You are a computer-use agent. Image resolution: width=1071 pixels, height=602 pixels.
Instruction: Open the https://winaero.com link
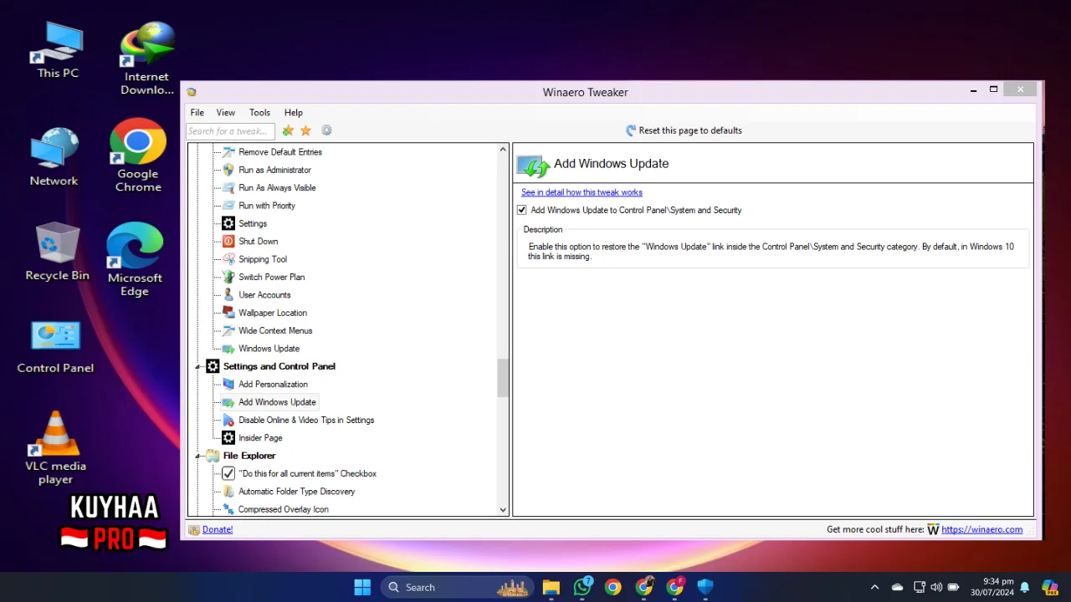click(x=982, y=529)
